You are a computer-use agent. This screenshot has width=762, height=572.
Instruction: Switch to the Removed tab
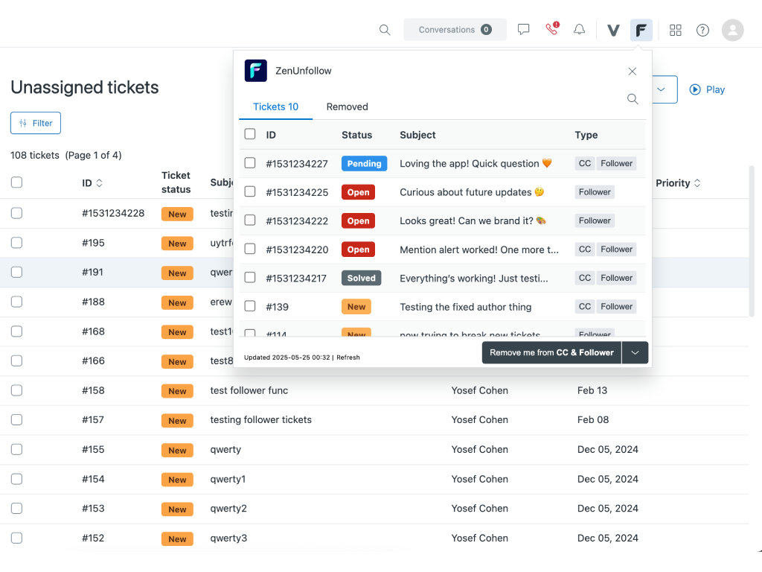click(x=347, y=107)
